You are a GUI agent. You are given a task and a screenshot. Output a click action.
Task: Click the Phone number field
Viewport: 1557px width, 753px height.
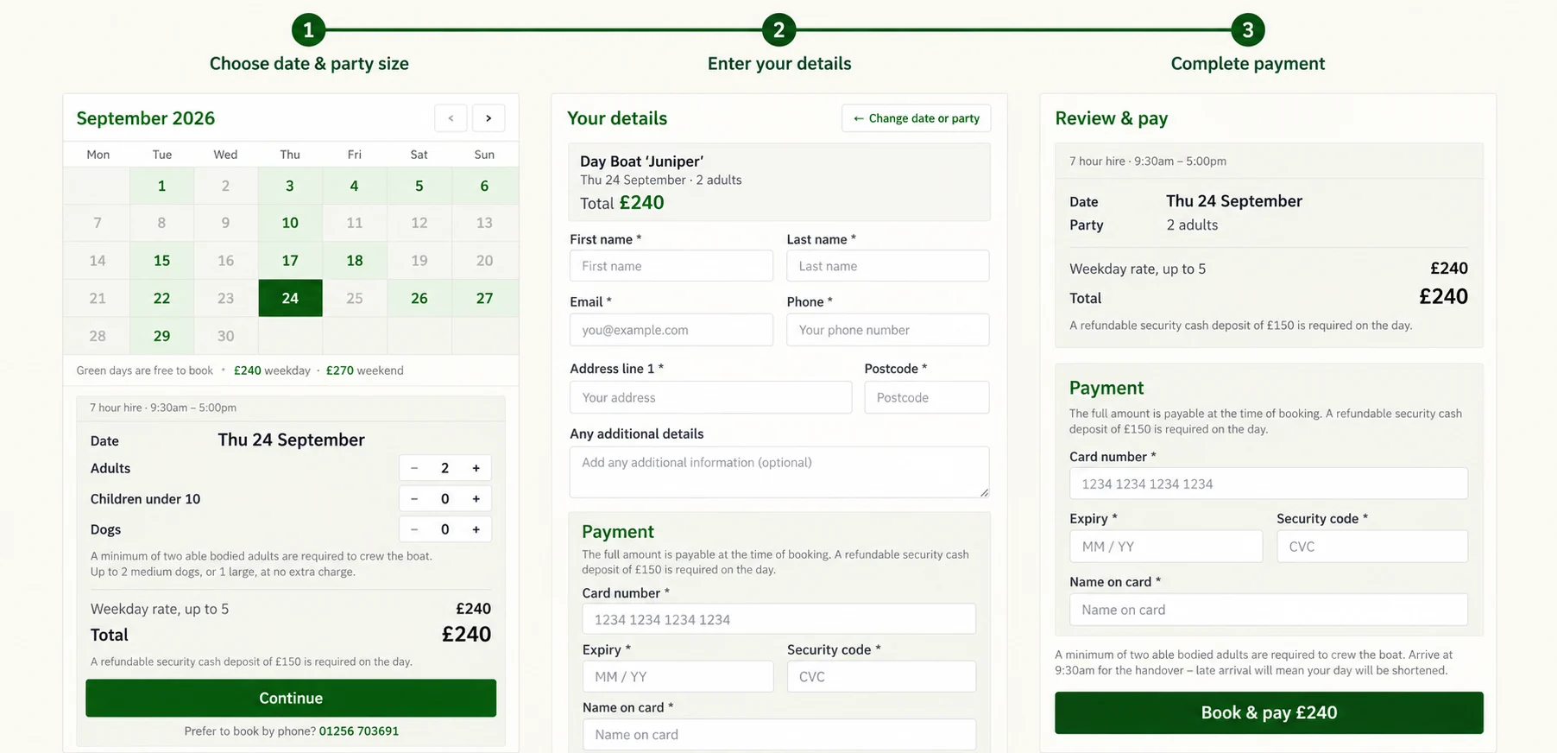(x=888, y=330)
